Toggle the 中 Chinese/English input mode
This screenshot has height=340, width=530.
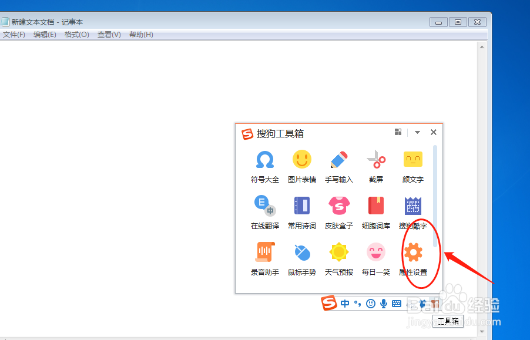[345, 304]
